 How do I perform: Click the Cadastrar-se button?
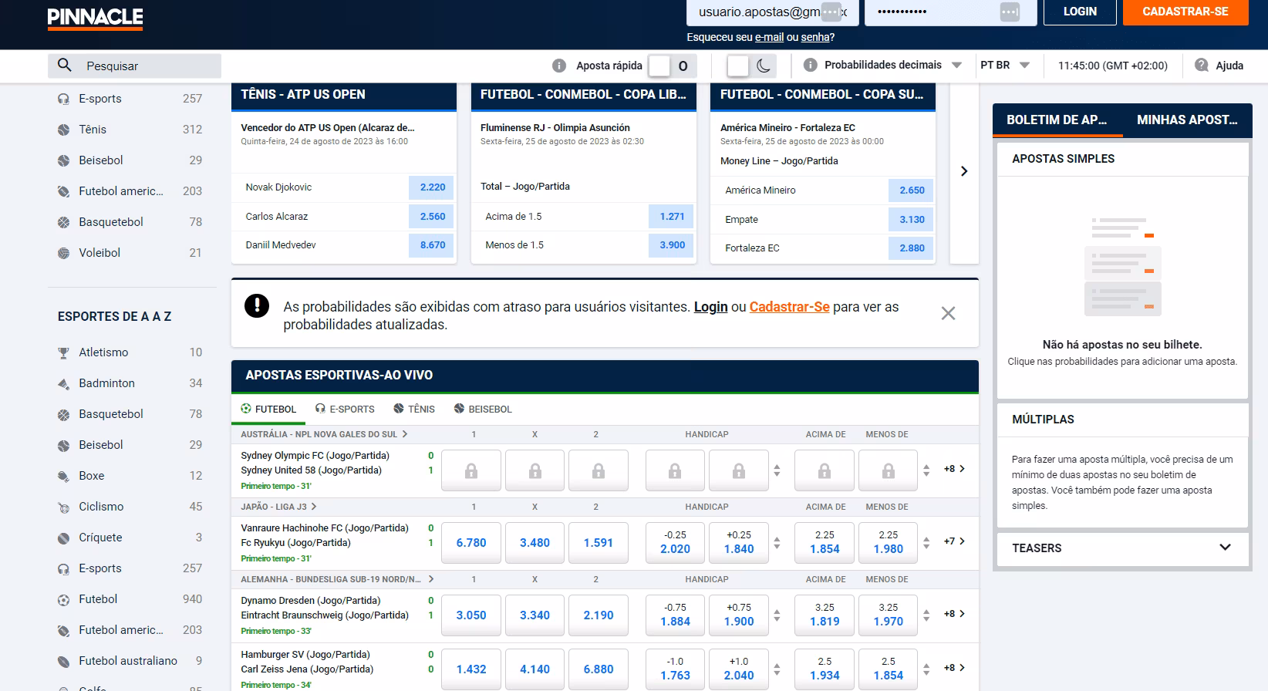click(x=1185, y=12)
